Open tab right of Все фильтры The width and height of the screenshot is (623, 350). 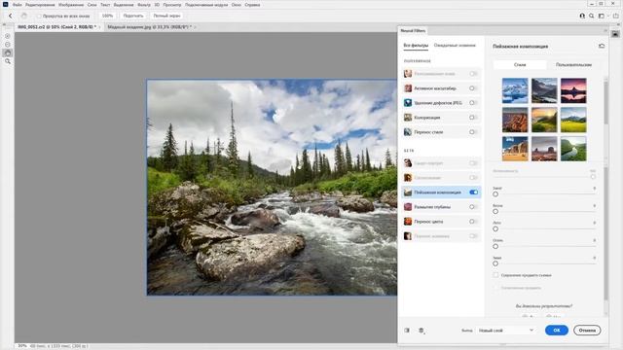(455, 46)
